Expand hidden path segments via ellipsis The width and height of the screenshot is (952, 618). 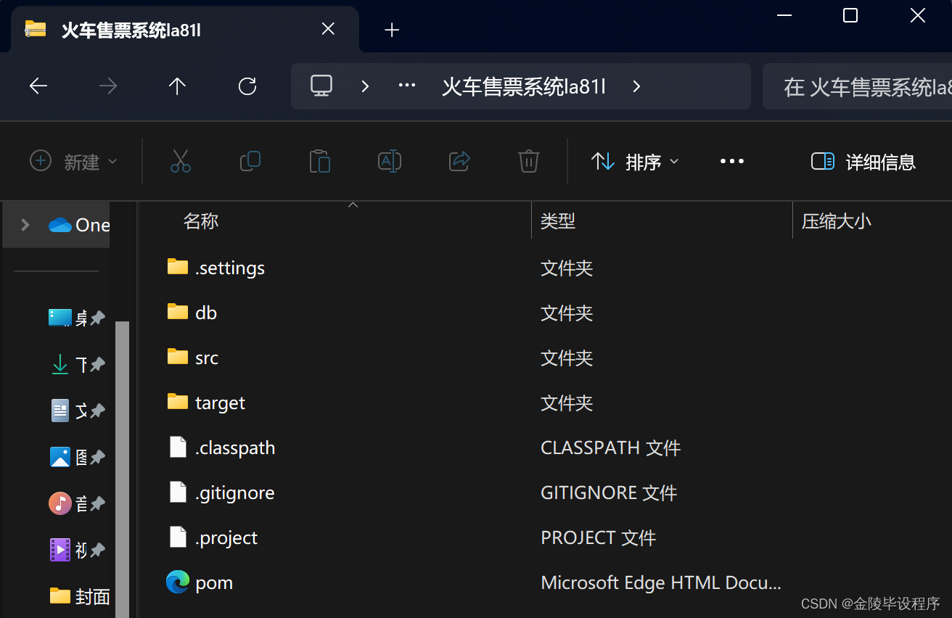(407, 86)
